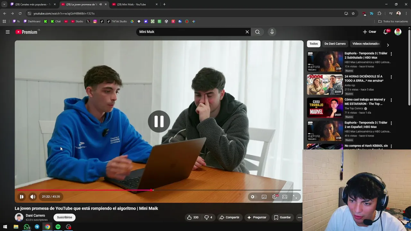Viewport: 411px width, 231px height.
Task: Bookmark this page with star icon
Action: (x=353, y=13)
